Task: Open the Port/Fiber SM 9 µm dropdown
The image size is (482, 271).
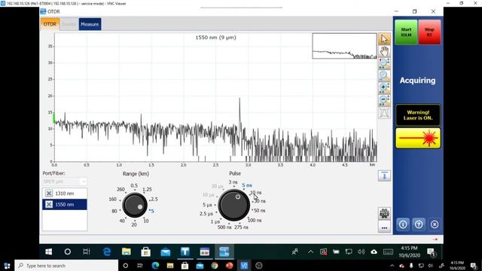Action: click(x=65, y=181)
